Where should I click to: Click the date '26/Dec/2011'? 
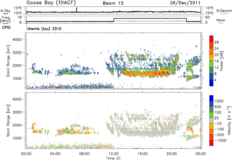pos(185,3)
